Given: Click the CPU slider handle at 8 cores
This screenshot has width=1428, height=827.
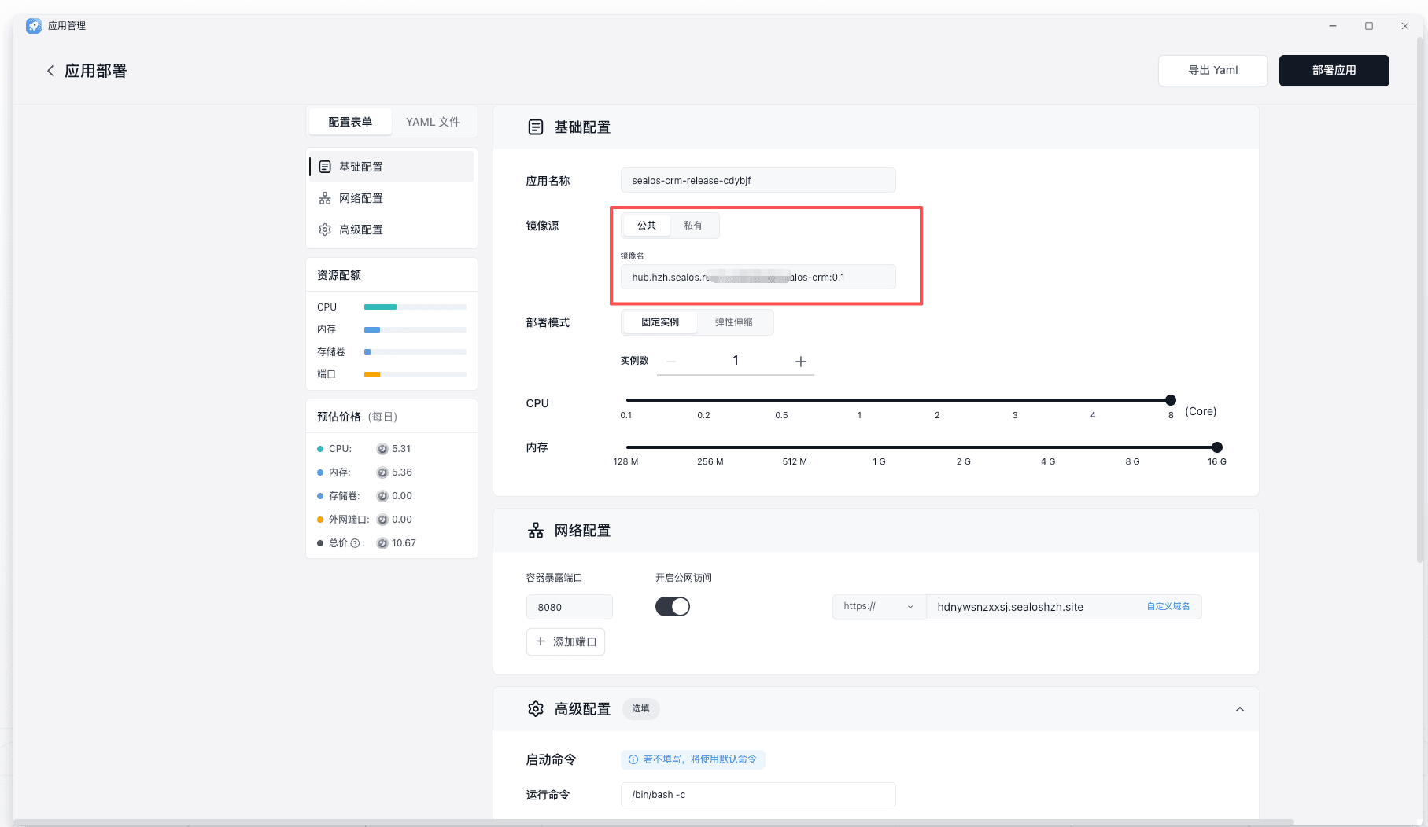Looking at the screenshot, I should click(1171, 400).
